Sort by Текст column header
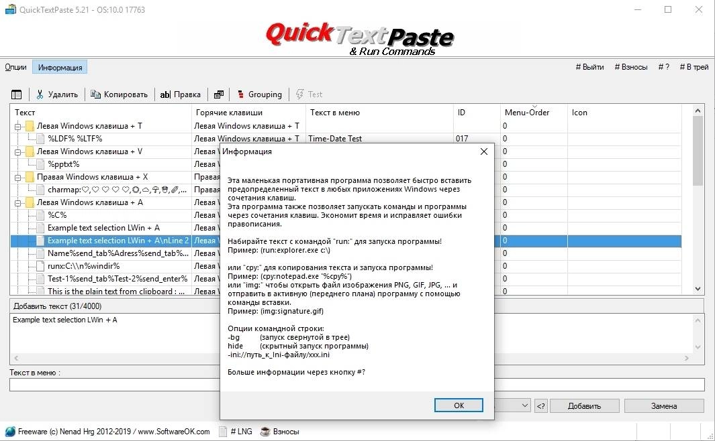 (101, 113)
